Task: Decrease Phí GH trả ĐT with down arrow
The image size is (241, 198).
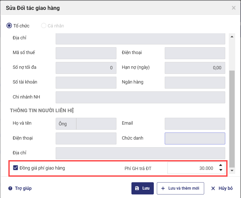Action: point(221,170)
